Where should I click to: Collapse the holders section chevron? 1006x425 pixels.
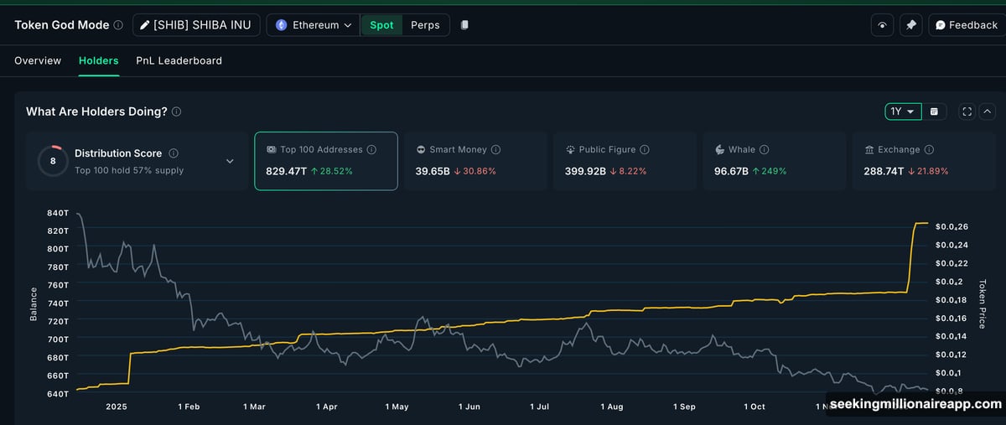pyautogui.click(x=987, y=111)
